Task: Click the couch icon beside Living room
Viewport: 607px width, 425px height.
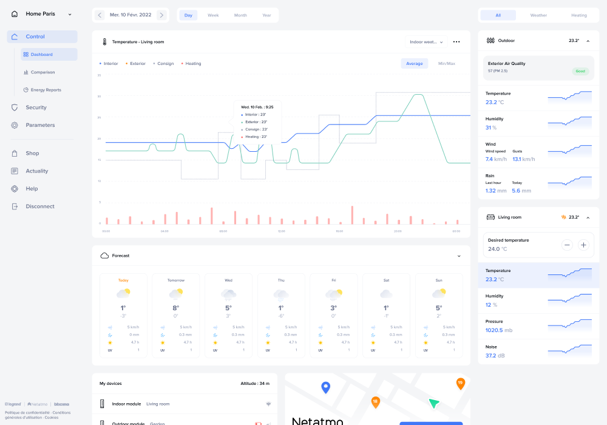Action: (x=490, y=217)
